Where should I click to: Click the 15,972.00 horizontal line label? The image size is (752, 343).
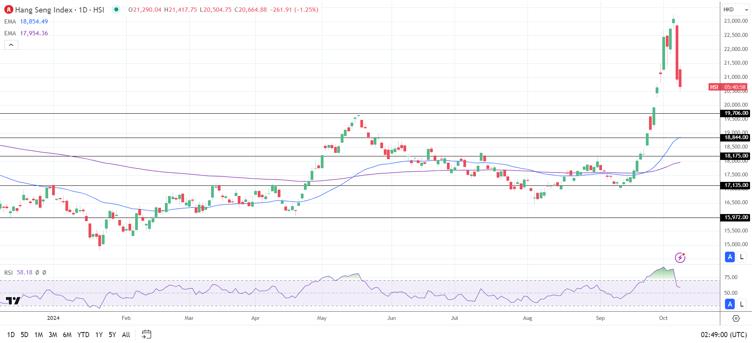(736, 218)
